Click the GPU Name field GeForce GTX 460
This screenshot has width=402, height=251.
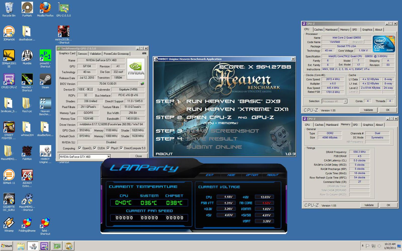click(x=101, y=60)
